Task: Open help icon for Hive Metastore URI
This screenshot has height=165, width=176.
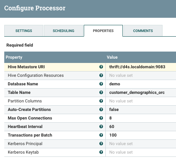Action: pyautogui.click(x=101, y=67)
